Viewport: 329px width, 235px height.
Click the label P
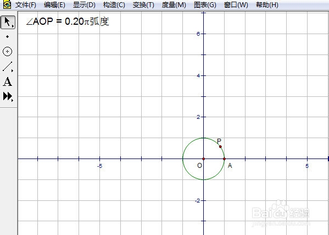click(219, 141)
